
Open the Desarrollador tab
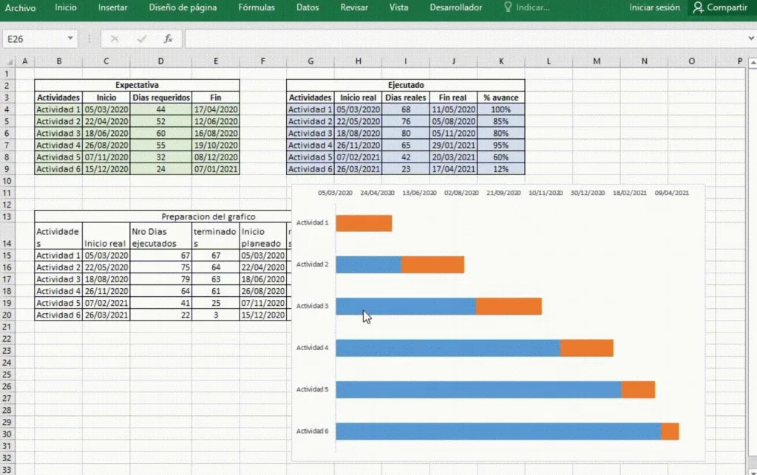(x=455, y=7)
